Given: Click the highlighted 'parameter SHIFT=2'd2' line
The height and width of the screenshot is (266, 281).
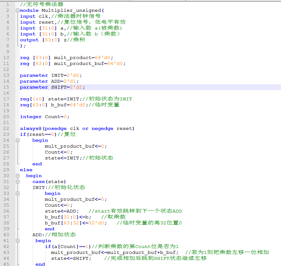Looking at the screenshot, I should coord(52,87).
